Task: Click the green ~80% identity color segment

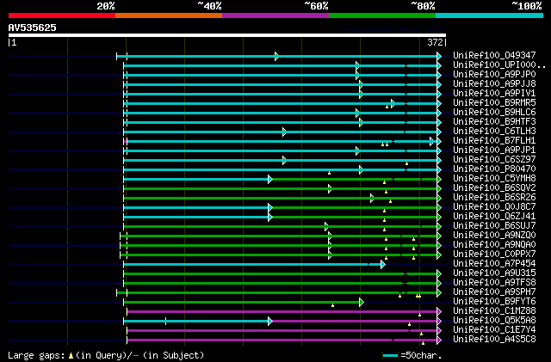Action: (382, 15)
